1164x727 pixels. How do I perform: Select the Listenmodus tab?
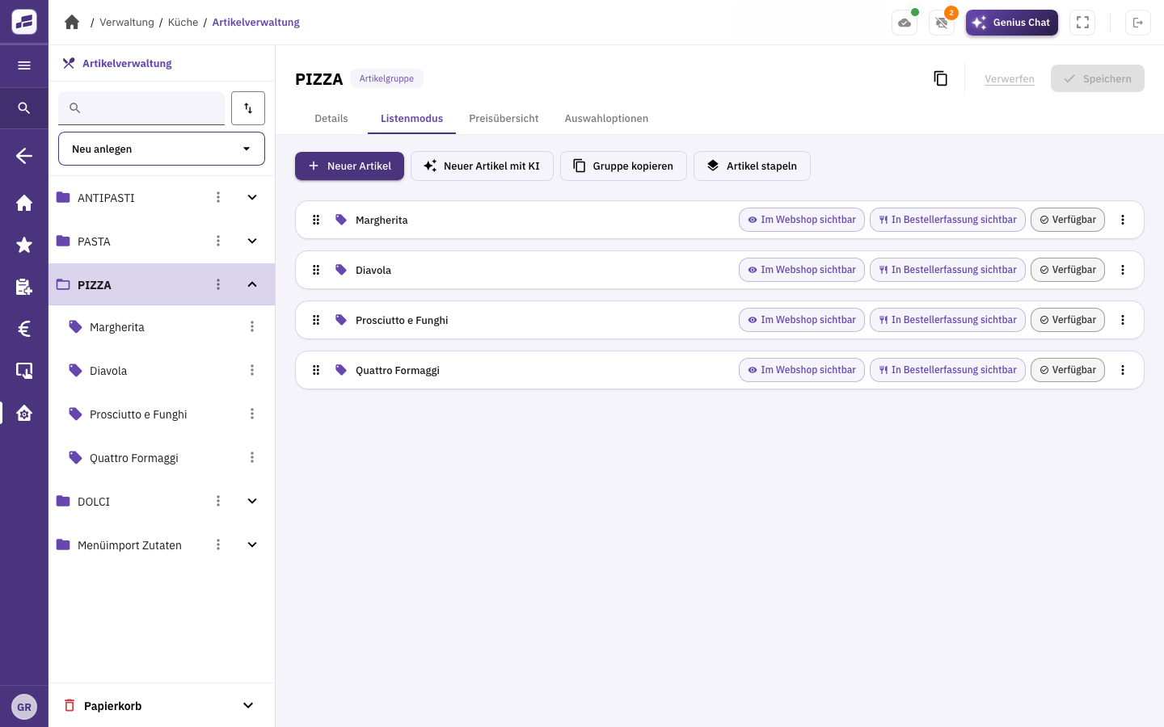[411, 119]
